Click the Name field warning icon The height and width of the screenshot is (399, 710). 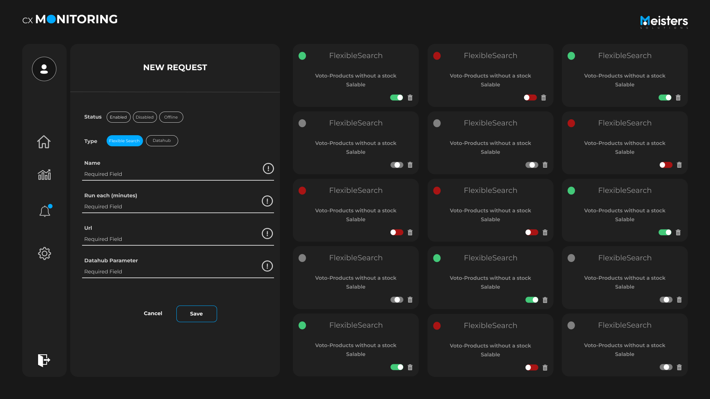[x=268, y=168]
